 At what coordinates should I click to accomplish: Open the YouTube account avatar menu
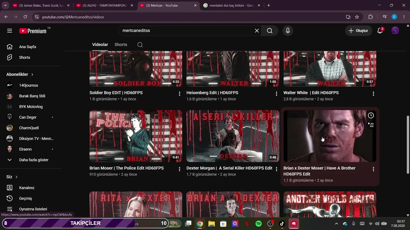point(395,31)
